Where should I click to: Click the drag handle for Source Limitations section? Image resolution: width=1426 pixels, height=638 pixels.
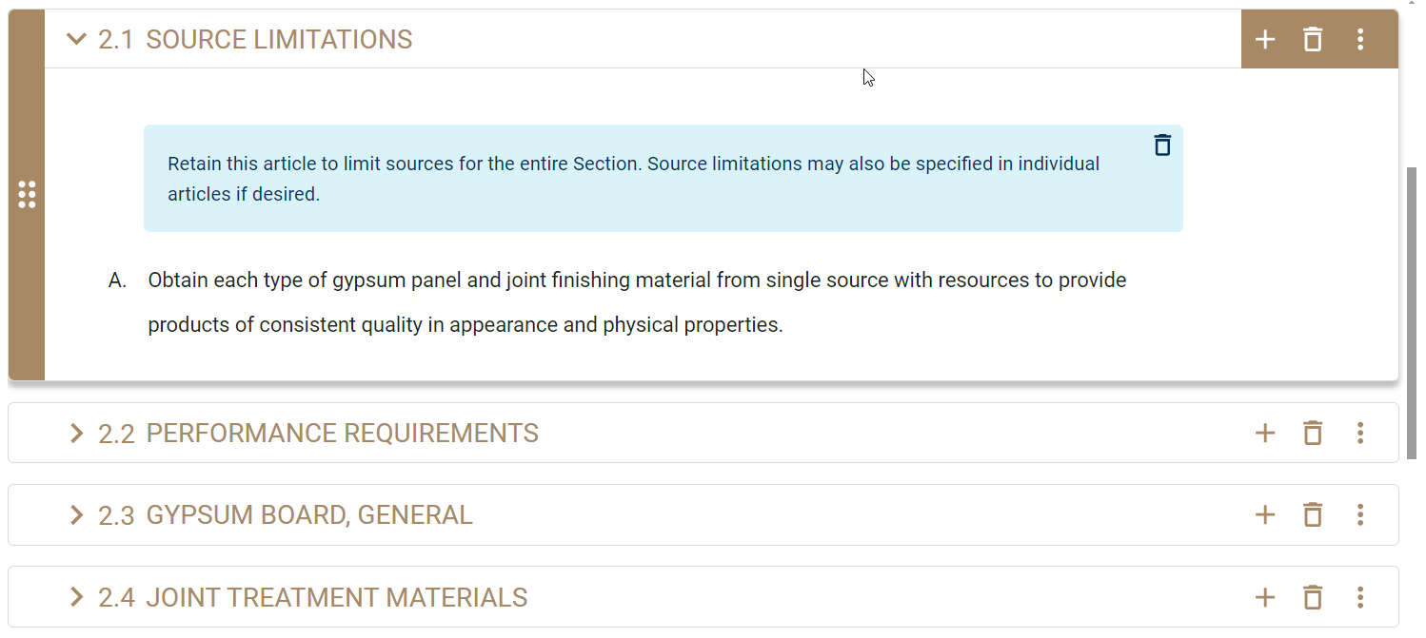tap(27, 194)
